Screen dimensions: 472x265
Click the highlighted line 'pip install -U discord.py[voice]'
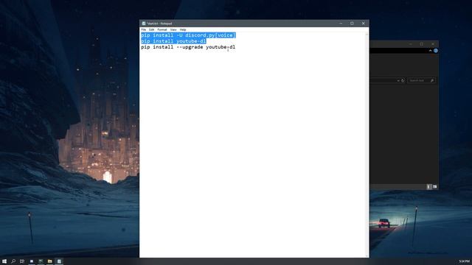[189, 35]
